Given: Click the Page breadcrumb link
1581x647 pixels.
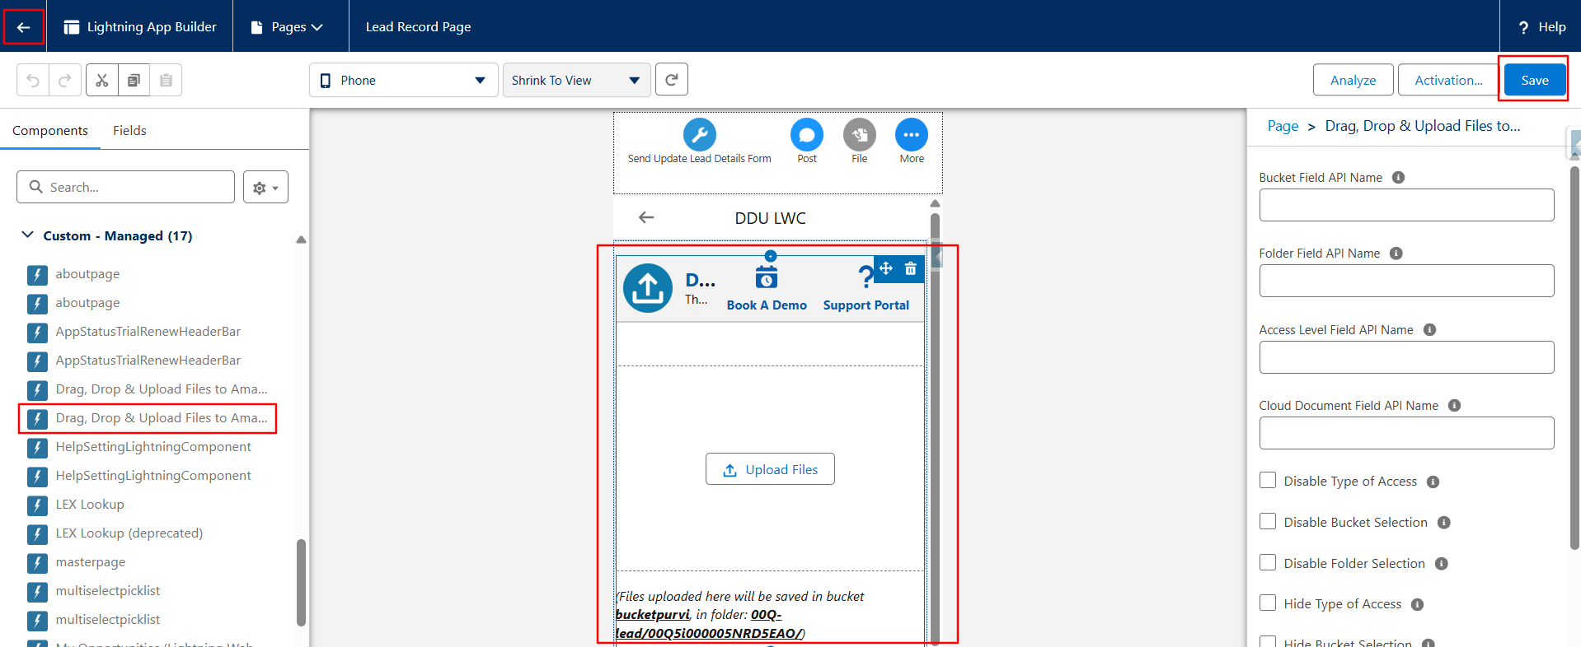Looking at the screenshot, I should click(1283, 126).
